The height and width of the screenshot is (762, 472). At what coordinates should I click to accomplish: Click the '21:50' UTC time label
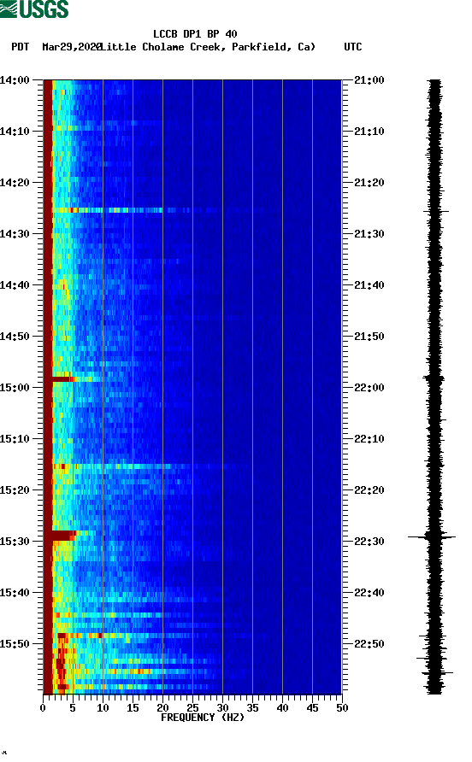coord(369,337)
